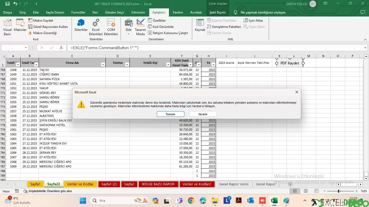
Task: Open the XML Kaynak pane
Action: [x=200, y=26]
